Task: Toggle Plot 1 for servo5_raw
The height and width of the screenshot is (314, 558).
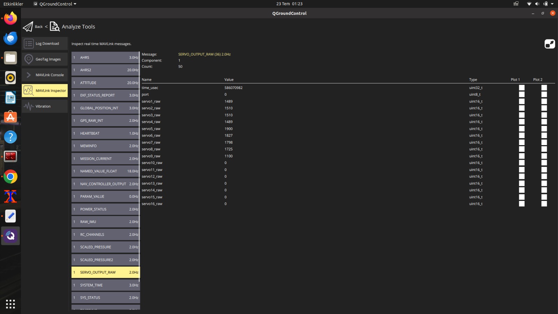Action: (522, 129)
